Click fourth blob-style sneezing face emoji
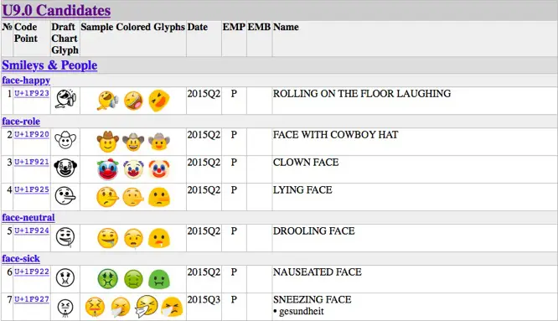This screenshot has height=321, width=558. tap(172, 307)
